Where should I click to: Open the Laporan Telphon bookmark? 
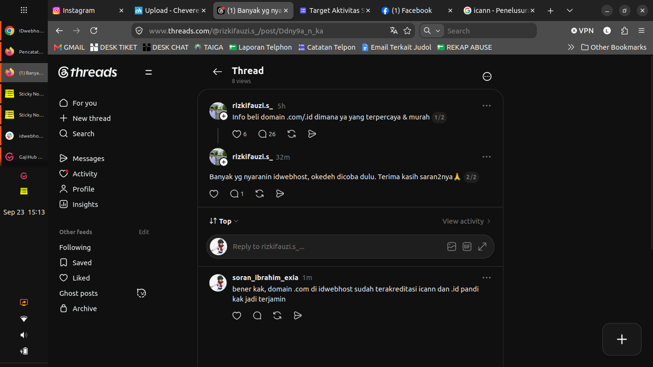261,47
